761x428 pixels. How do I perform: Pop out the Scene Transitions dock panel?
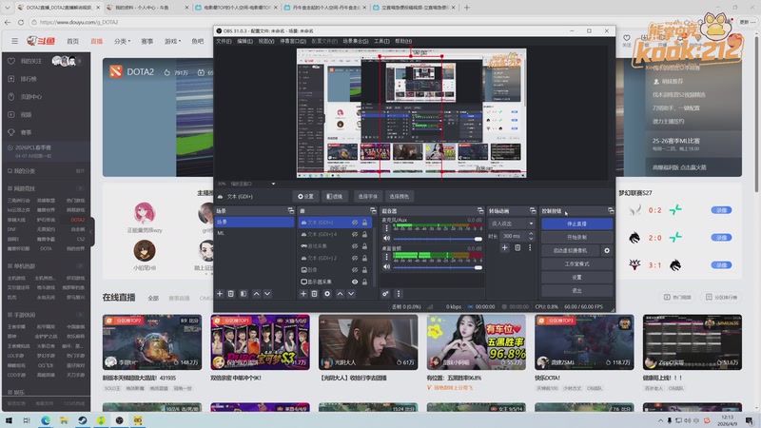[x=533, y=210]
